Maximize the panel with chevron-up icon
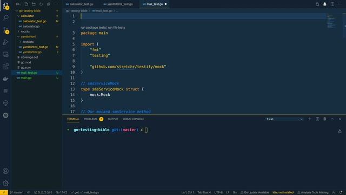The width and height of the screenshot is (346, 195). click(332, 119)
